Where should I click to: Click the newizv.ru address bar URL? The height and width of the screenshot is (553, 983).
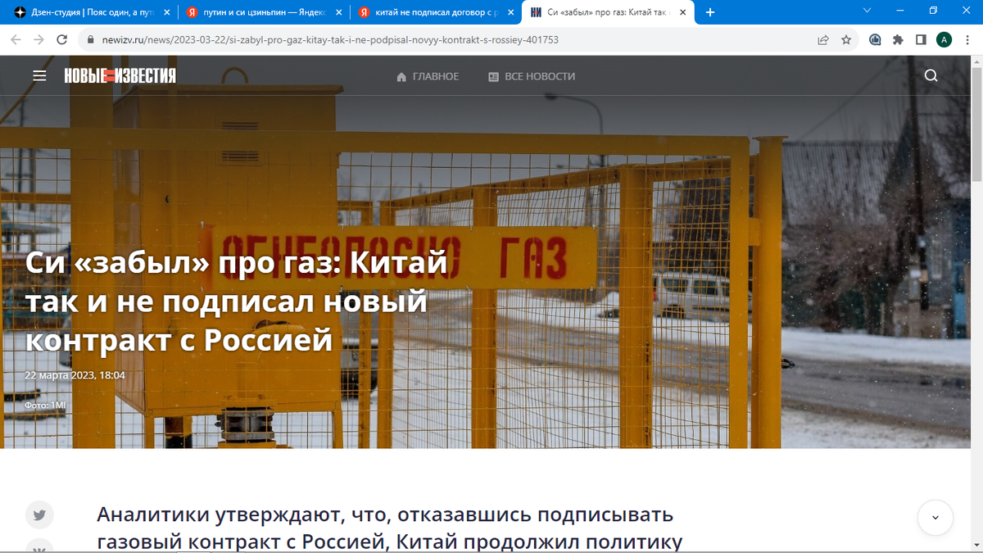point(331,39)
